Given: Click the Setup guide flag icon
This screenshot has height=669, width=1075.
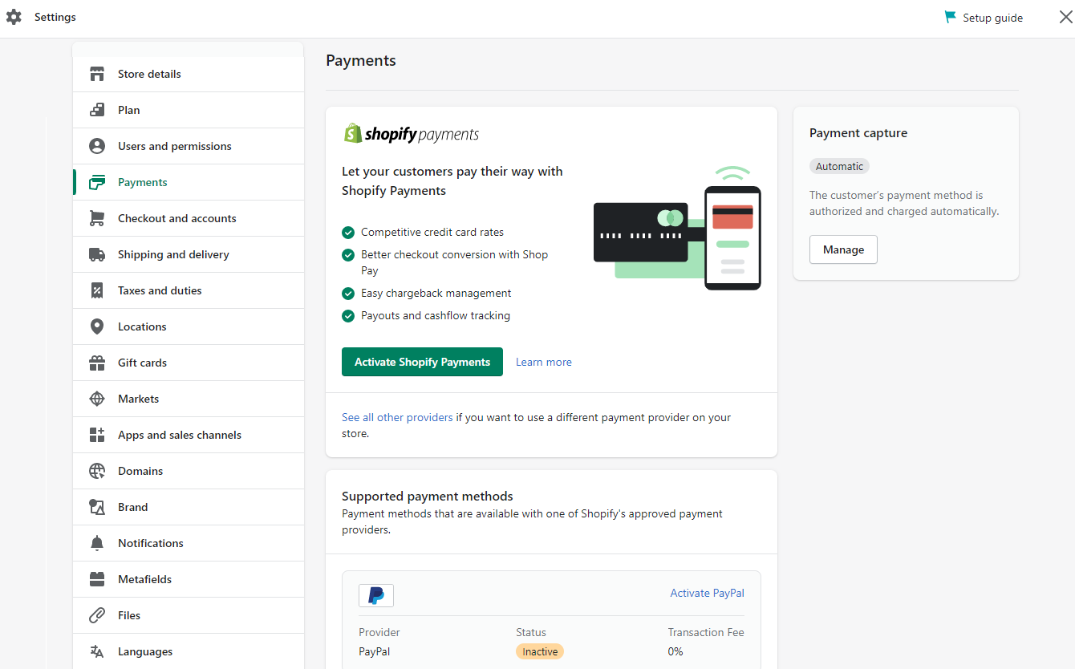Looking at the screenshot, I should 951,17.
